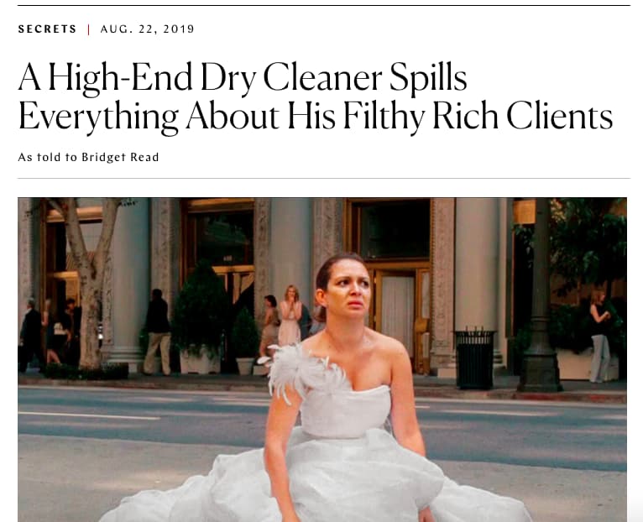Image resolution: width=643 pixels, height=522 pixels.
Task: Click the feathered shoulder of the wedding dress
Action: click(304, 371)
